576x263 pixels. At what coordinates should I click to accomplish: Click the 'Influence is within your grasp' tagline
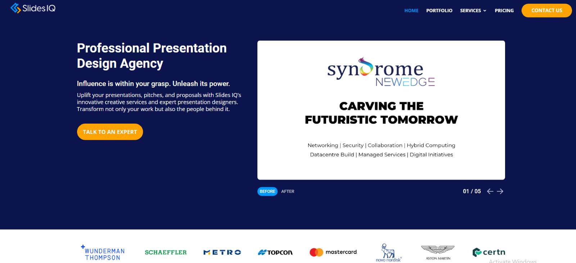coord(153,83)
